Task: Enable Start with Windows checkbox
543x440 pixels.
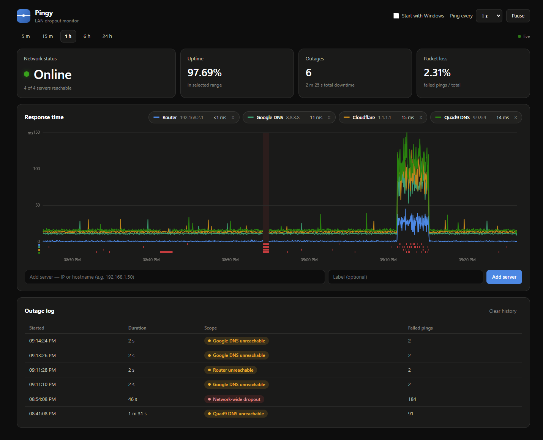Action: coord(396,16)
